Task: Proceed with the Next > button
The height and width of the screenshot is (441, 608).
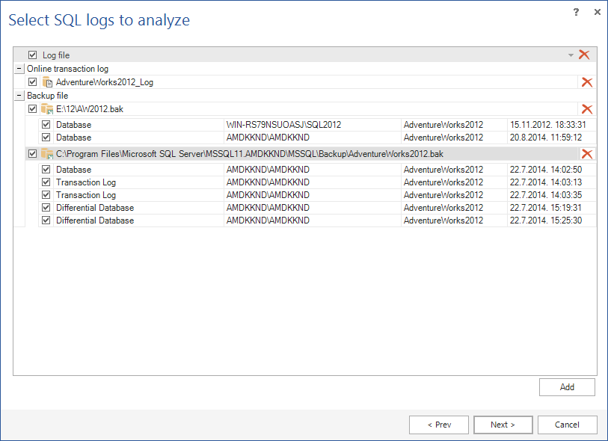Action: point(503,425)
